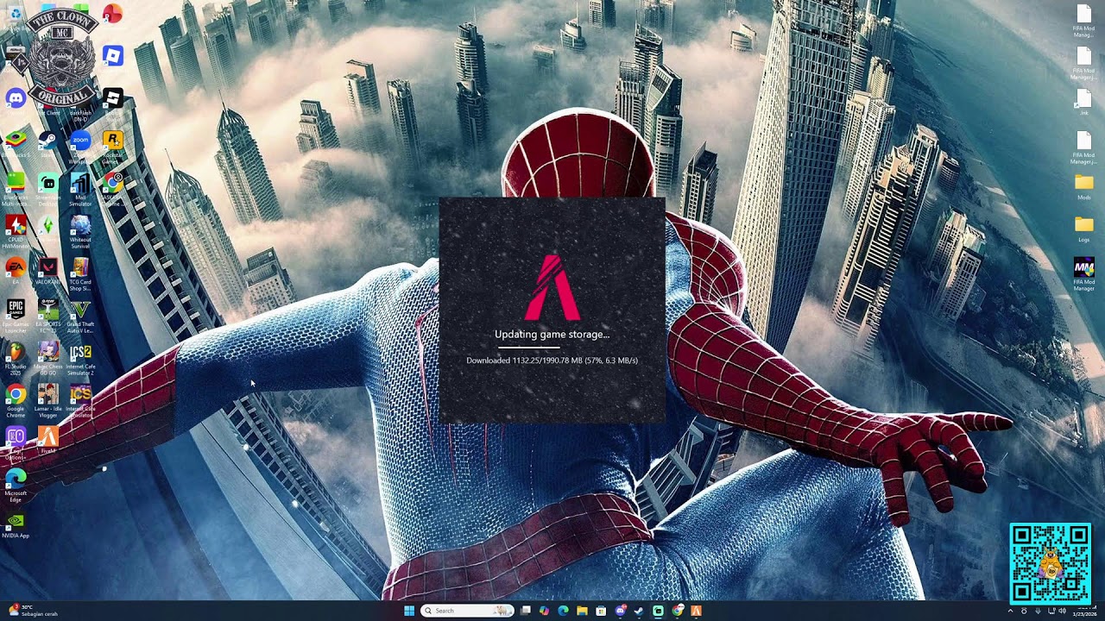Select the Lamar - Idle Vlogger icon
The image size is (1105, 621).
(47, 400)
